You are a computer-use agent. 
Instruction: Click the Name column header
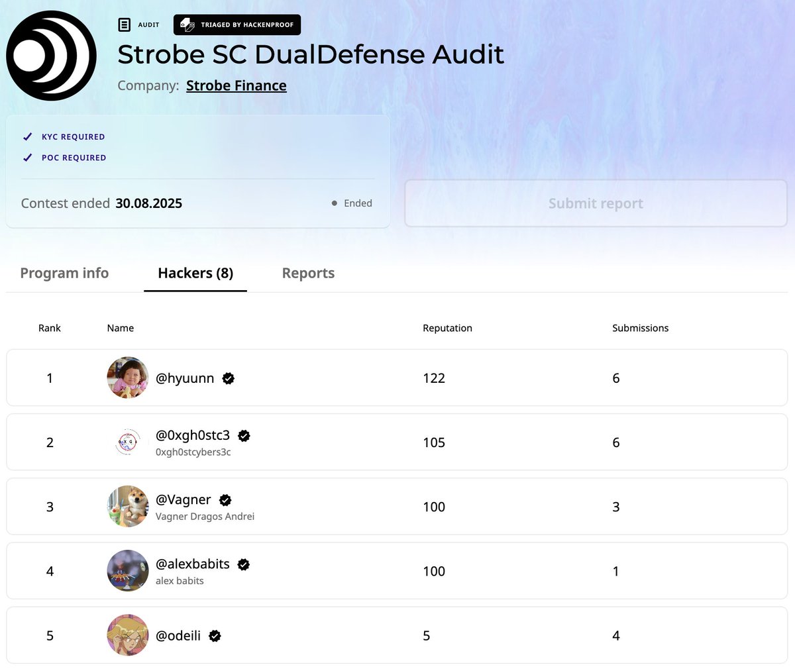[121, 328]
